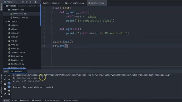Image resolution: width=182 pixels, height=102 pixels.
Task: Click the Stop process square icon
Action: click(5, 84)
